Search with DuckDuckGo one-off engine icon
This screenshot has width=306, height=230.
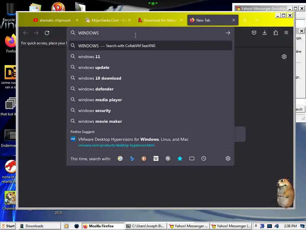tap(144, 158)
